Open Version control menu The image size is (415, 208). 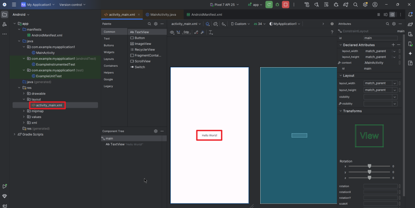[x=72, y=5]
